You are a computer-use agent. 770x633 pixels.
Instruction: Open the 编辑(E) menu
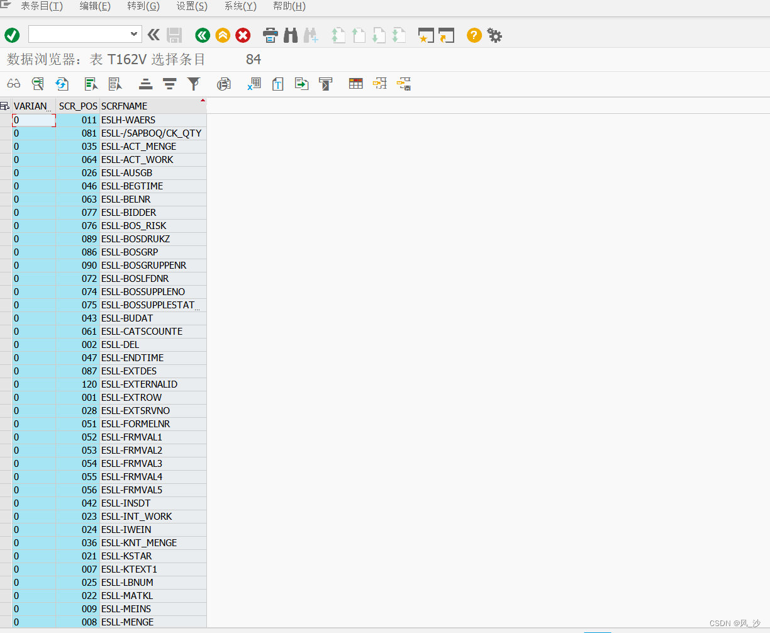click(x=95, y=6)
